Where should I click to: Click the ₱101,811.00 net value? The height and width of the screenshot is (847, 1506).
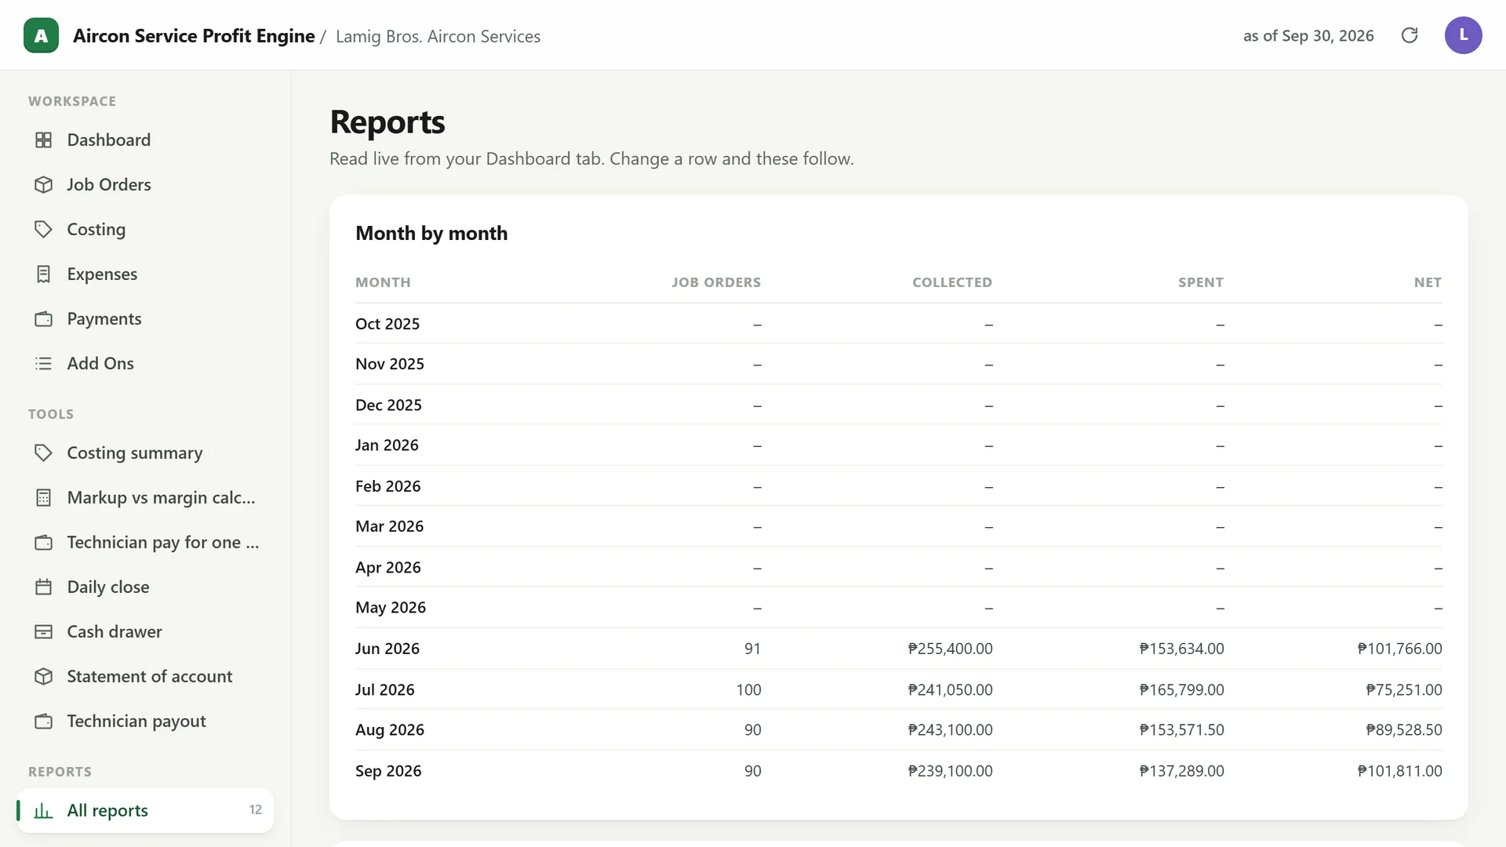(x=1399, y=771)
